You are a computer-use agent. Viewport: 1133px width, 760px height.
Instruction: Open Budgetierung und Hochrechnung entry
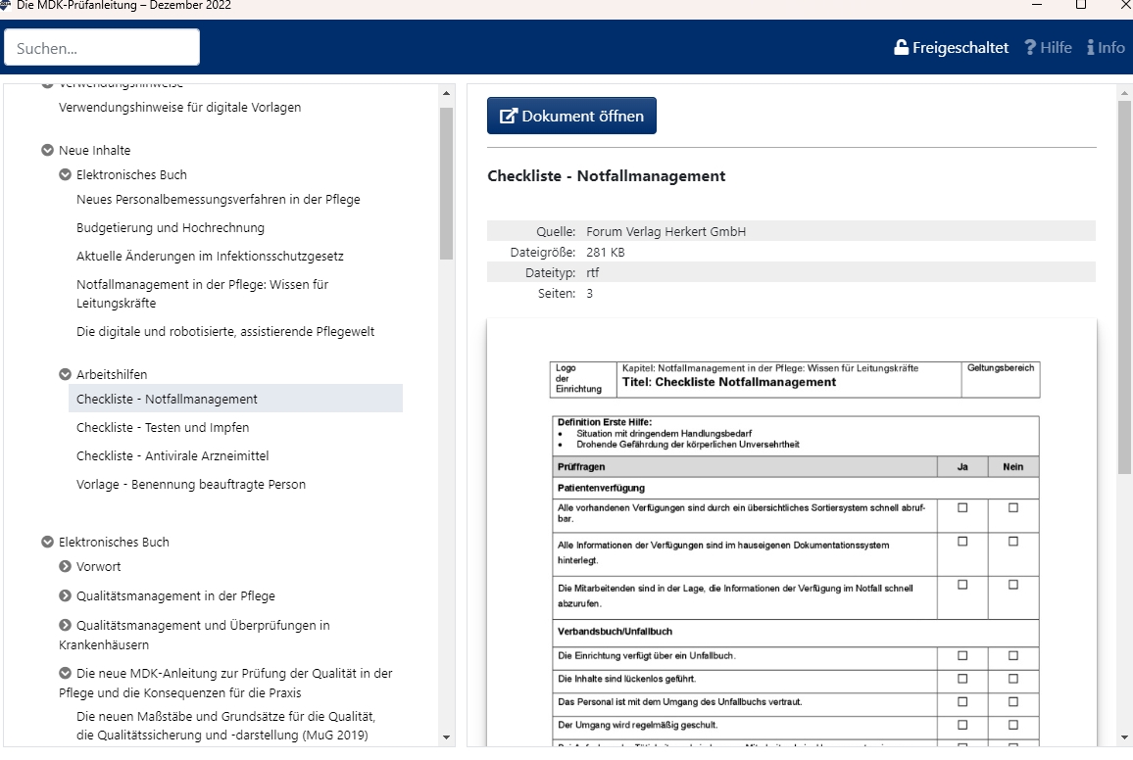171,227
